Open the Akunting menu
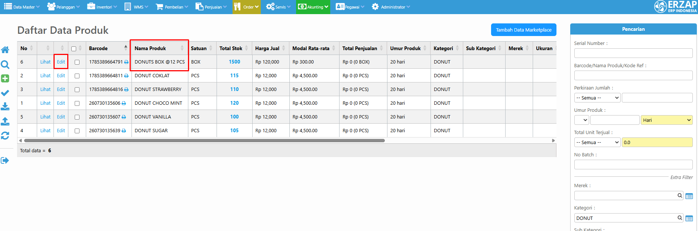Screen dimensions: 698x231 [x=313, y=7]
